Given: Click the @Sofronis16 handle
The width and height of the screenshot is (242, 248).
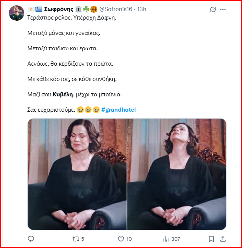Looking at the screenshot, I should [116, 9].
